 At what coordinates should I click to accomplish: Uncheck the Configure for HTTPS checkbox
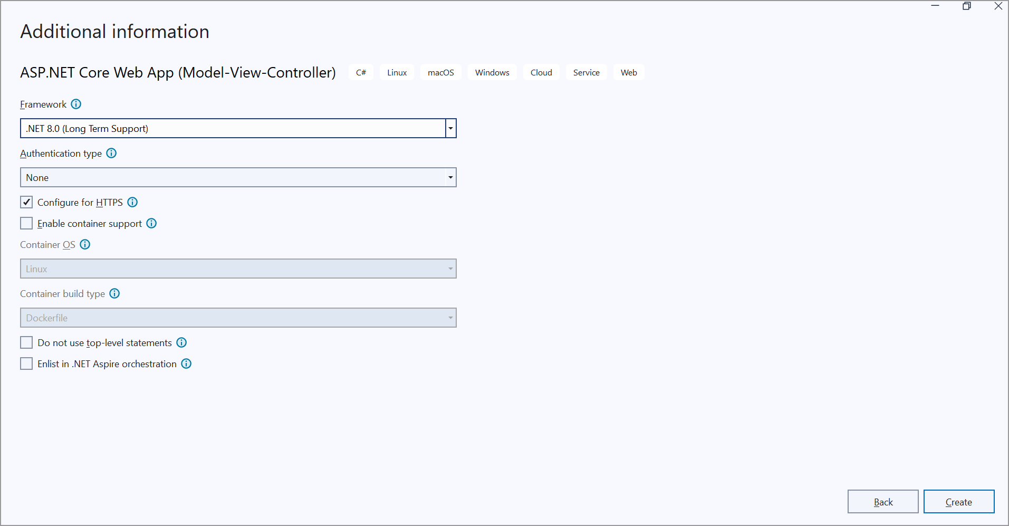(26, 202)
